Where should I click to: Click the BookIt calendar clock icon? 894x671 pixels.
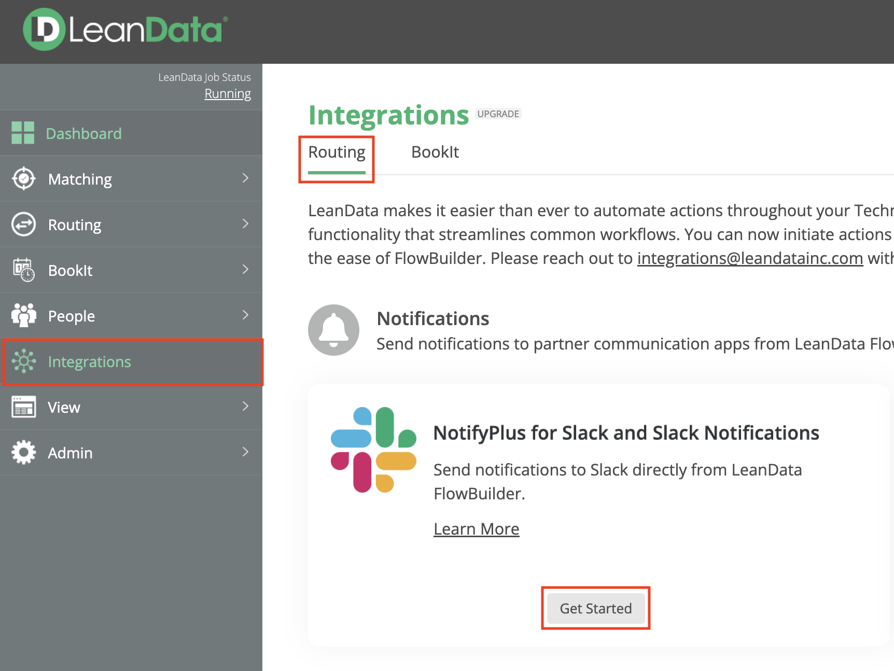pyautogui.click(x=24, y=270)
